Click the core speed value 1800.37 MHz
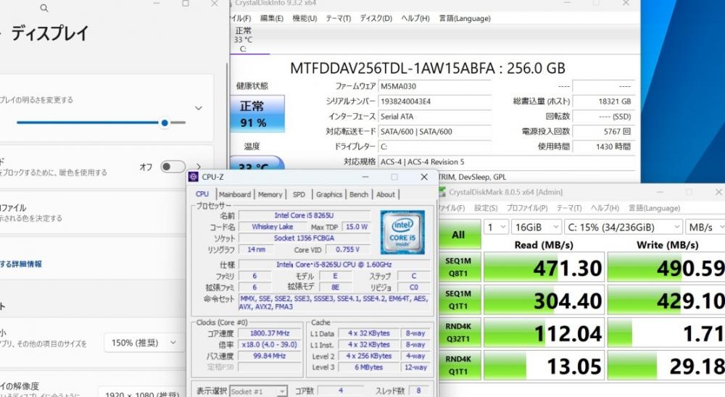 pos(270,333)
